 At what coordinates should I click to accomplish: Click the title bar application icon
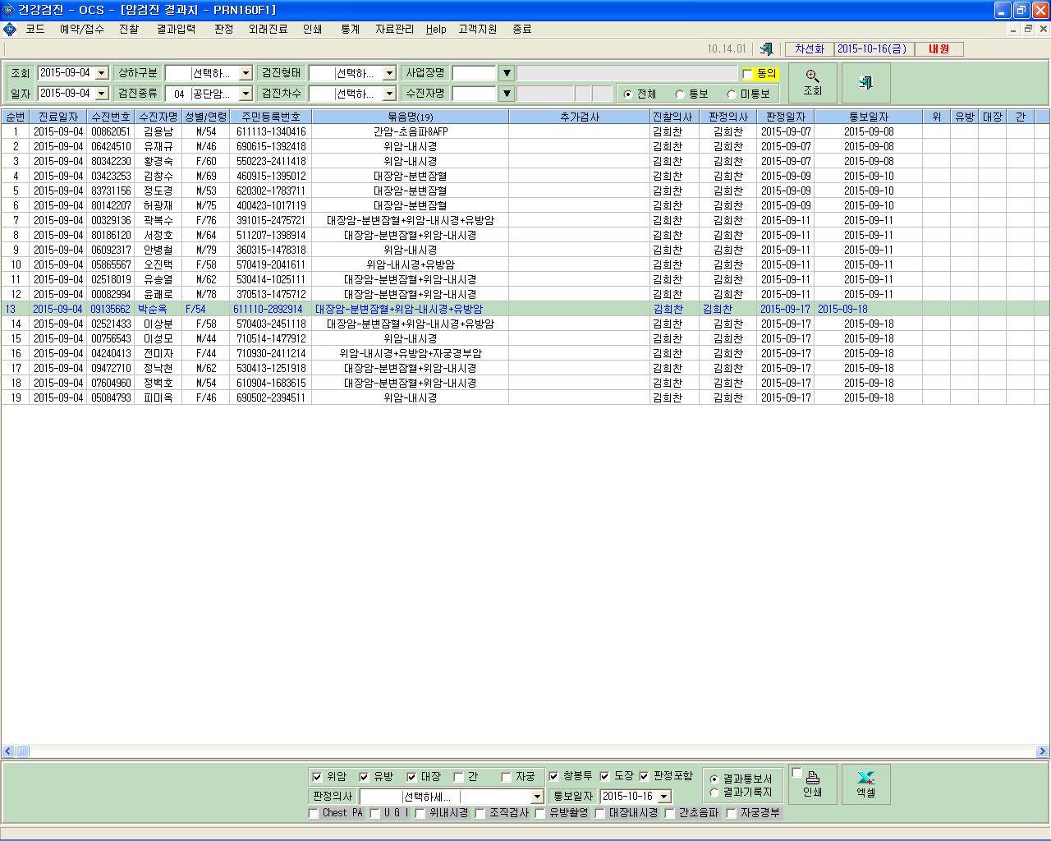[x=8, y=10]
